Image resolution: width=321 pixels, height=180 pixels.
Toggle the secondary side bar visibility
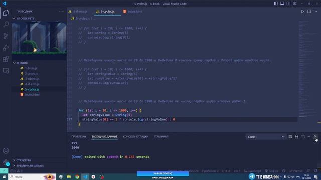tap(288, 4)
